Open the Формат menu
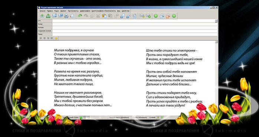 coord(63,11)
